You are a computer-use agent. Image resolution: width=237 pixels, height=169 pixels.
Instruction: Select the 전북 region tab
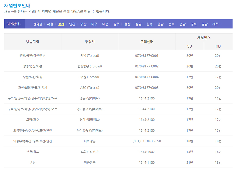click(171, 24)
